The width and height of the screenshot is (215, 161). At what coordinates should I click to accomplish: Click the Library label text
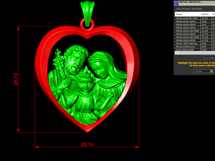(x=189, y=9)
